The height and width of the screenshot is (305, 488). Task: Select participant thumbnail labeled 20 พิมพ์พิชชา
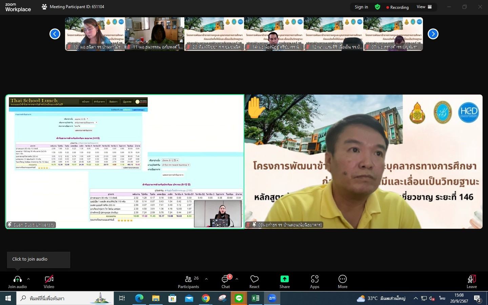pyautogui.click(x=214, y=34)
